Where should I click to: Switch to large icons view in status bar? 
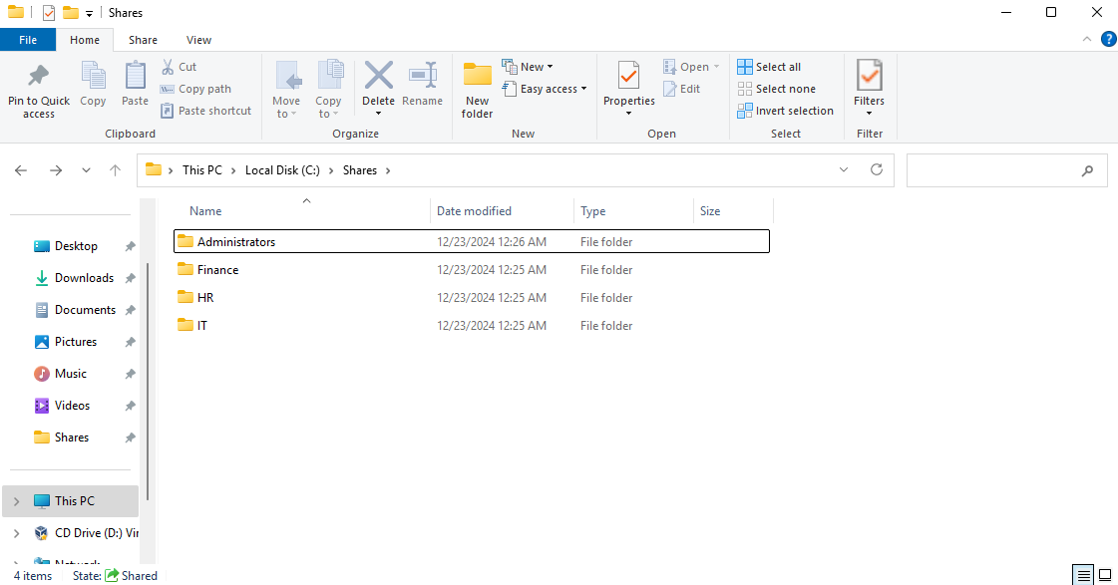[x=1105, y=576]
